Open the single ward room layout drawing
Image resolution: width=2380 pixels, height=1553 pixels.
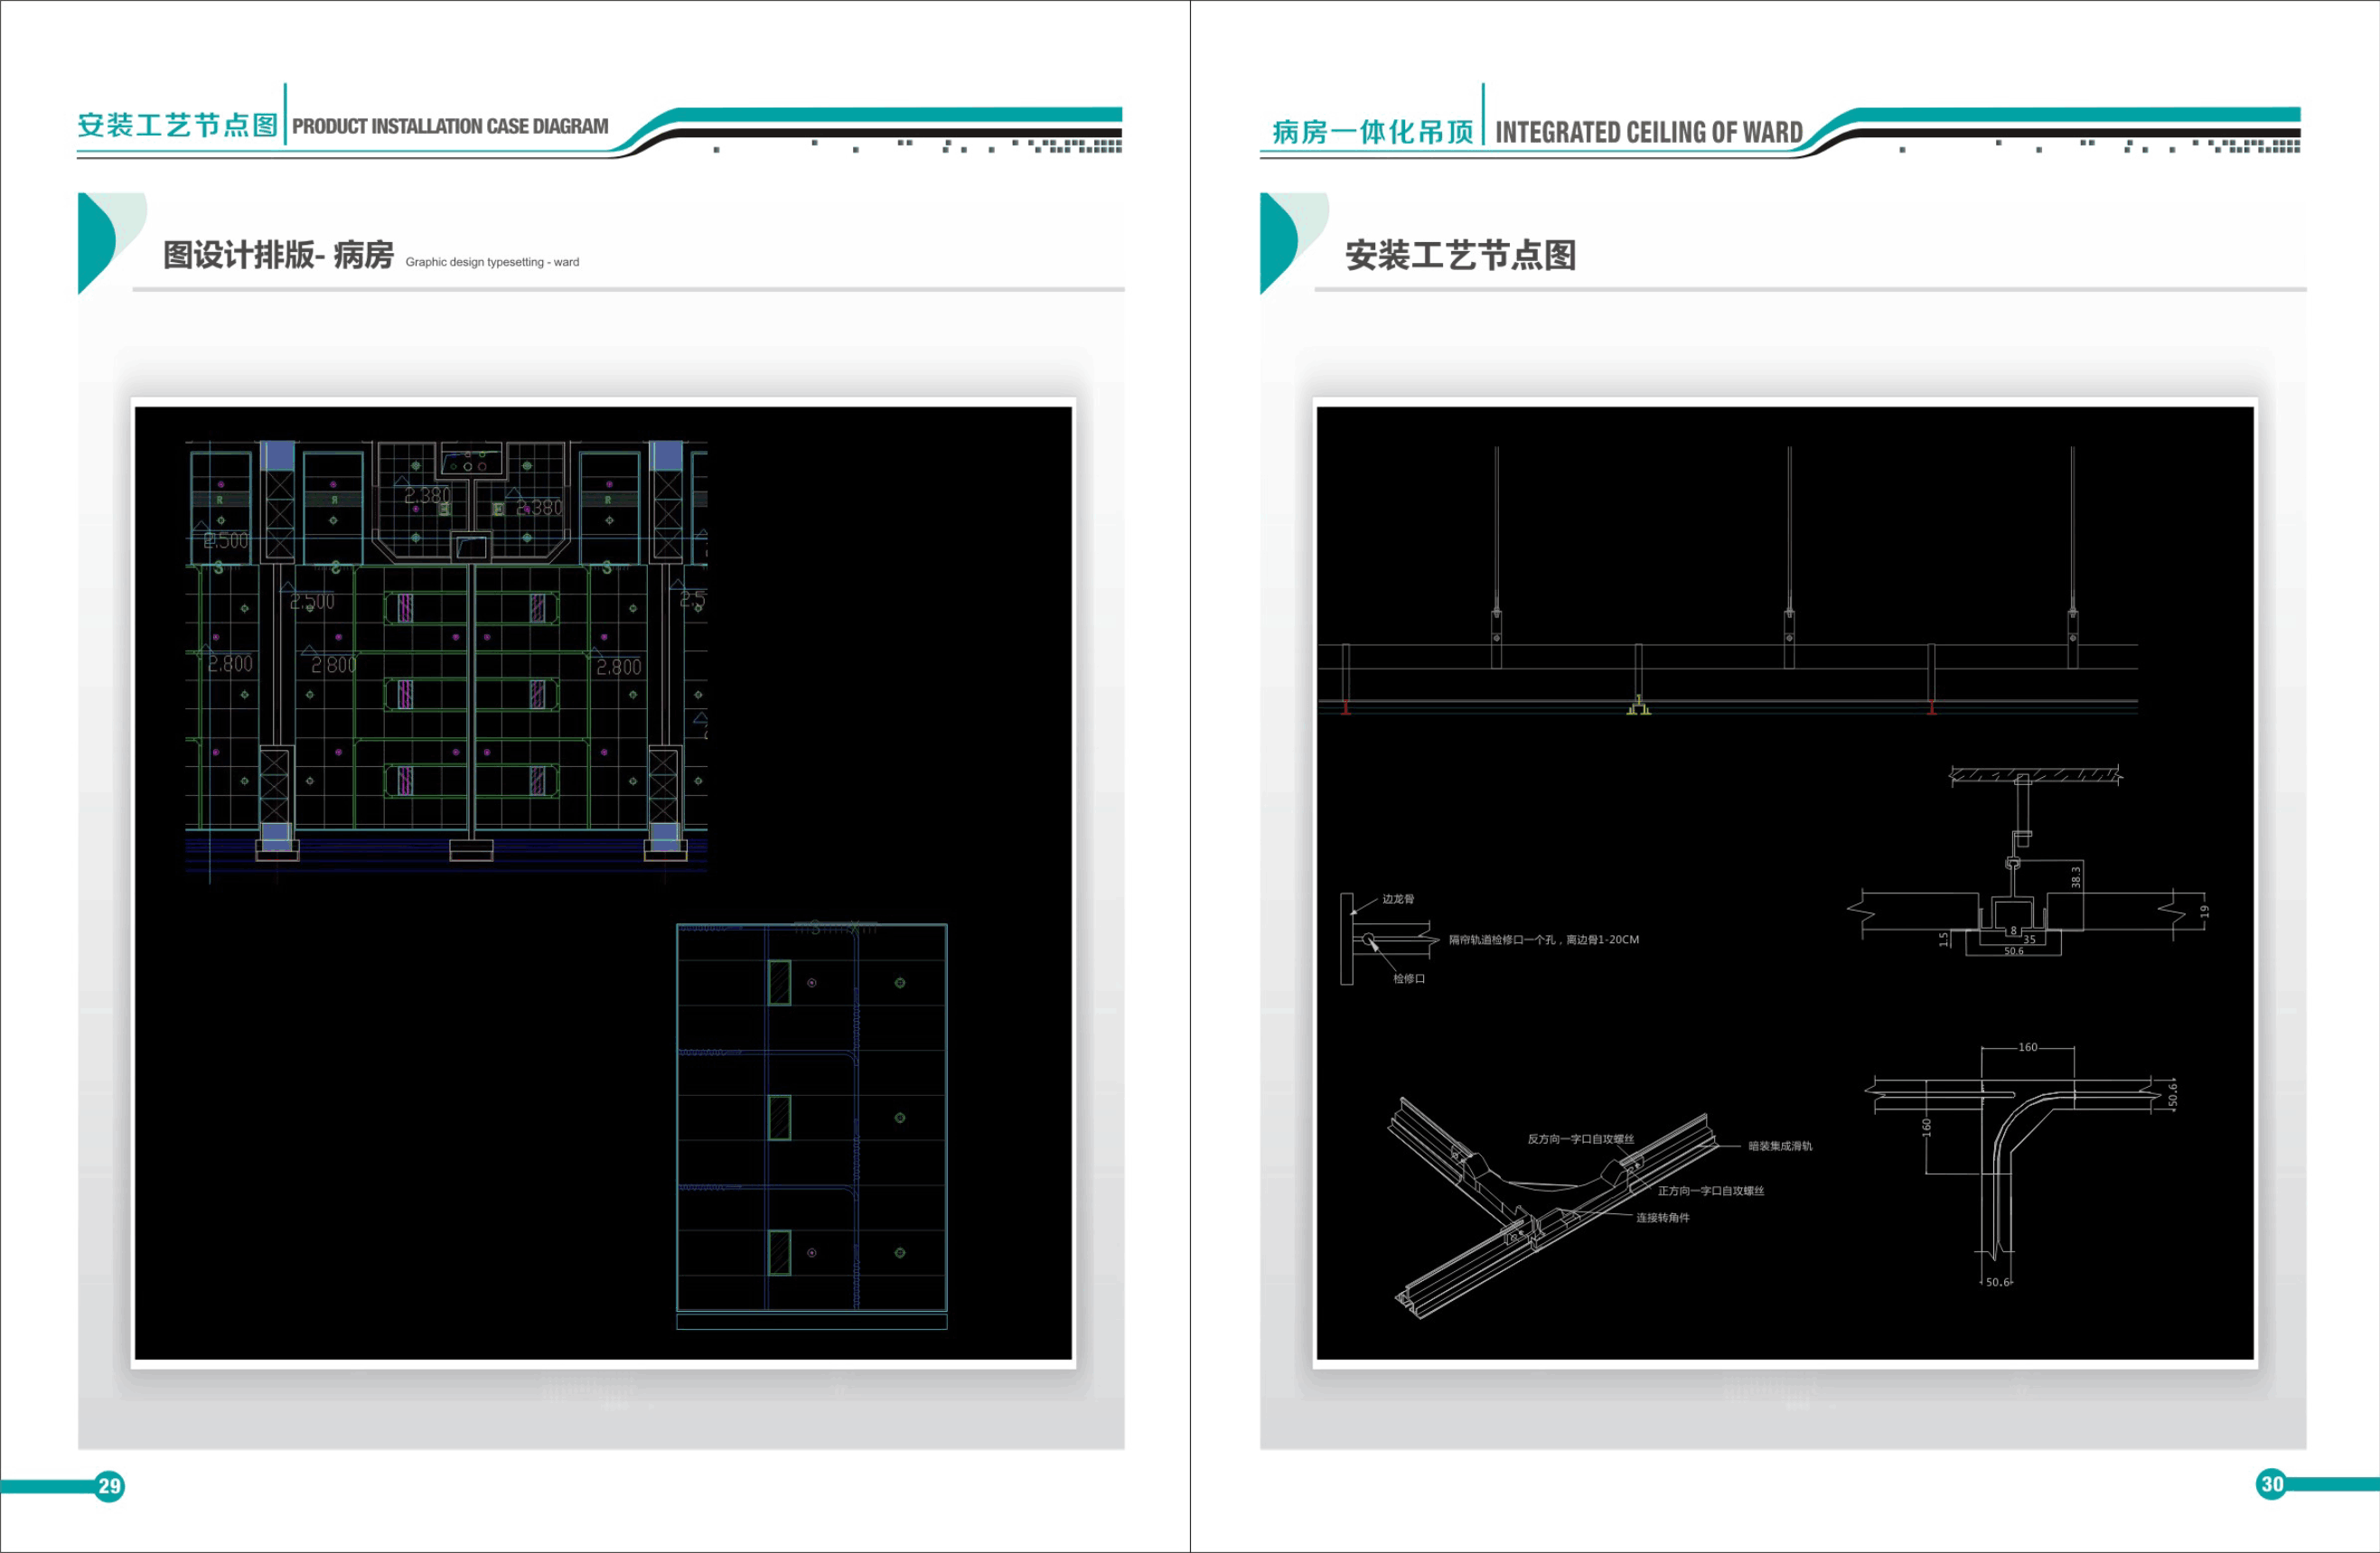tap(812, 1126)
